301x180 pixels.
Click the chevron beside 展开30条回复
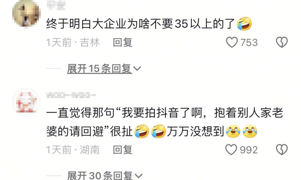point(139,176)
